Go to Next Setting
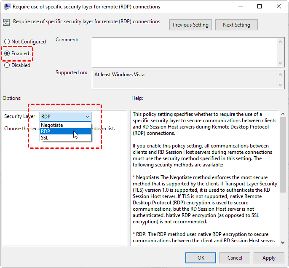Image resolution: width=289 pixels, height=268 pixels. (x=236, y=25)
